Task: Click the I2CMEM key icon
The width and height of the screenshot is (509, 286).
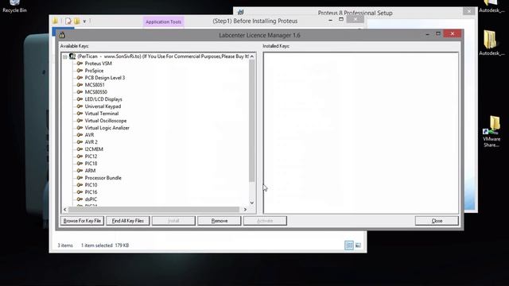Action: (80, 149)
